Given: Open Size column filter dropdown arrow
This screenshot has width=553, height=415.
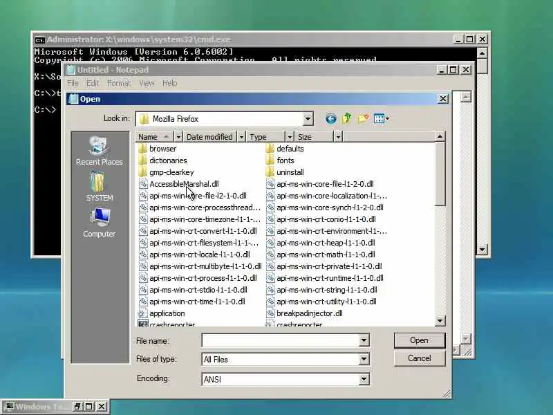Looking at the screenshot, I should click(x=338, y=136).
